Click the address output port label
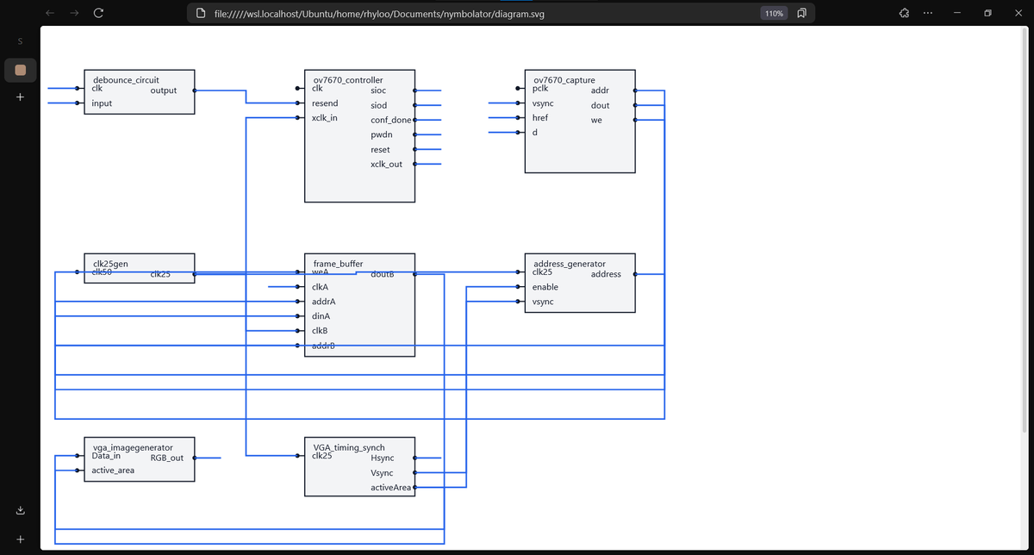Image resolution: width=1034 pixels, height=555 pixels. coord(606,274)
